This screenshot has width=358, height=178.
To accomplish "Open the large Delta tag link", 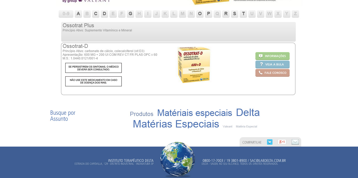I will 248,113.
